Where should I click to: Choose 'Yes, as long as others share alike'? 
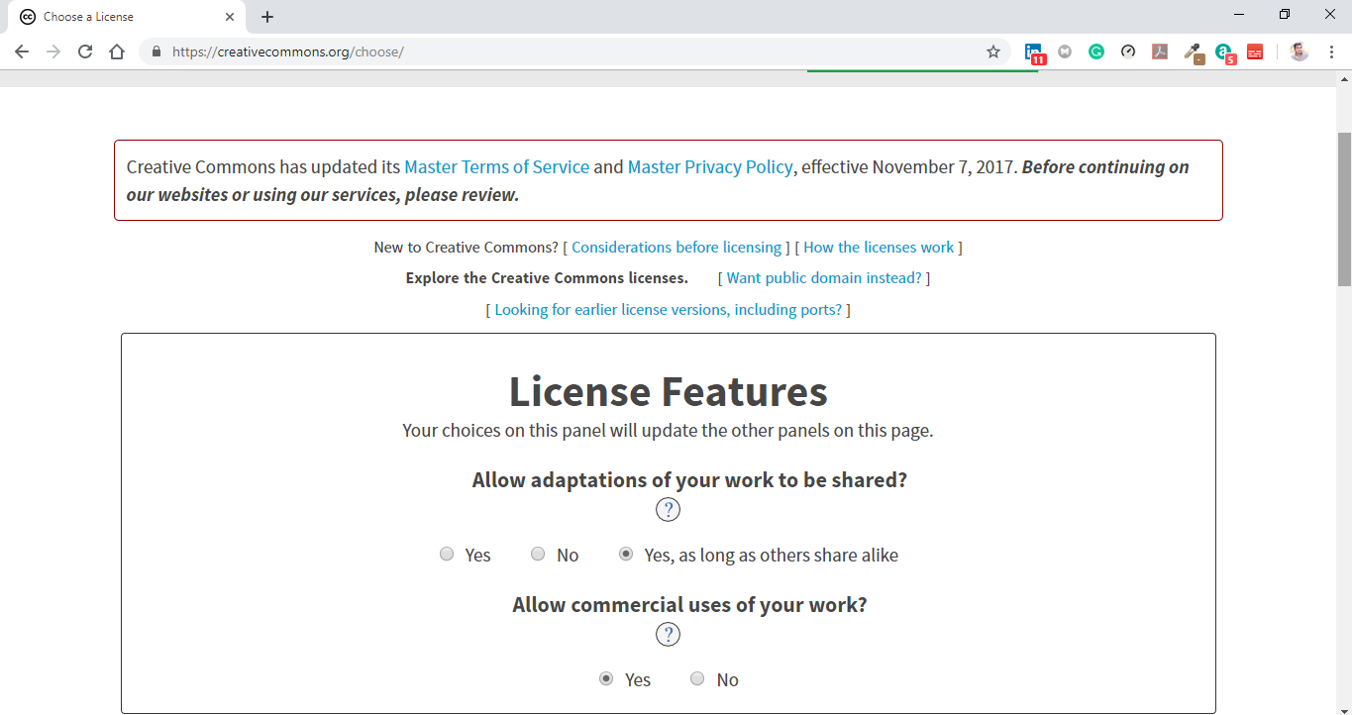626,555
